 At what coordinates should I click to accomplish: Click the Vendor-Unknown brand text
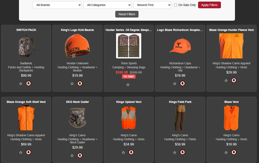click(77, 64)
